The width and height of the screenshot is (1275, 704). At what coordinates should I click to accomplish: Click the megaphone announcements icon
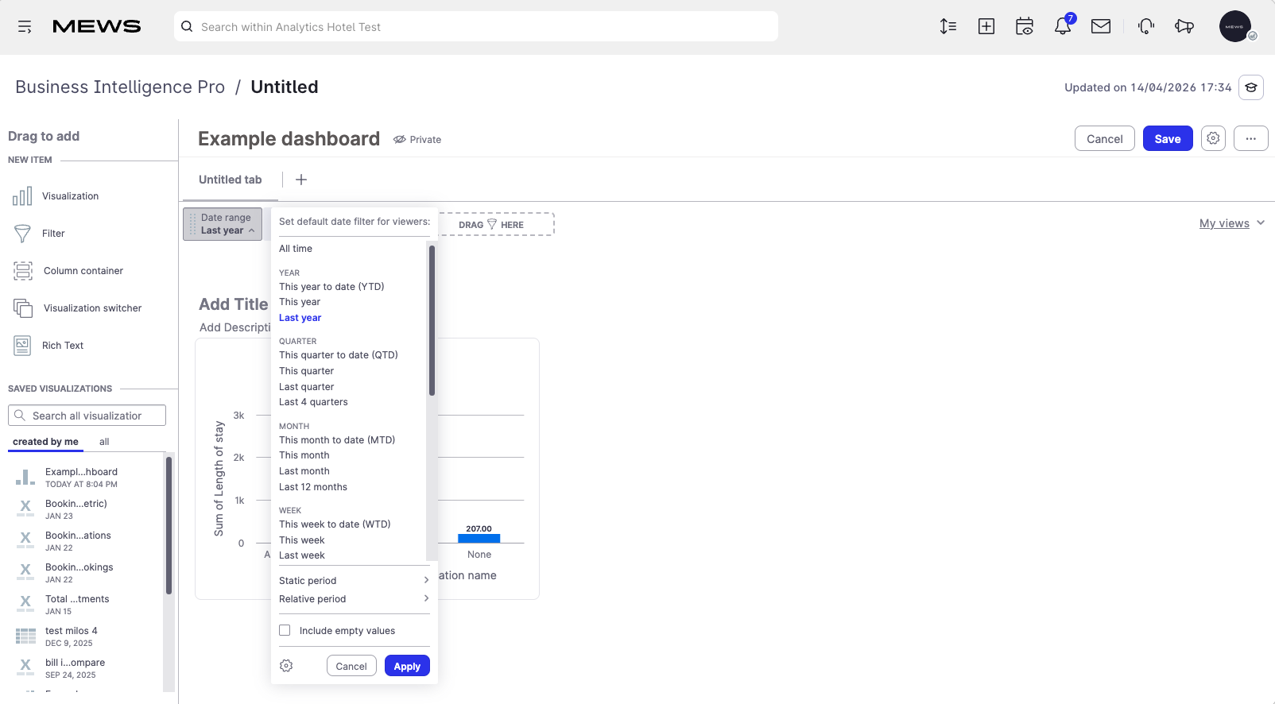point(1184,26)
